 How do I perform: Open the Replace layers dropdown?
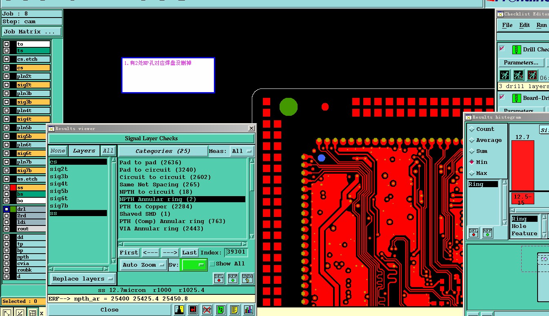tap(83, 279)
